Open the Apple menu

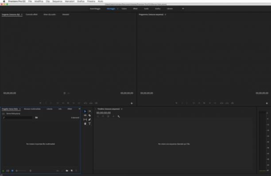(x=4, y=1)
